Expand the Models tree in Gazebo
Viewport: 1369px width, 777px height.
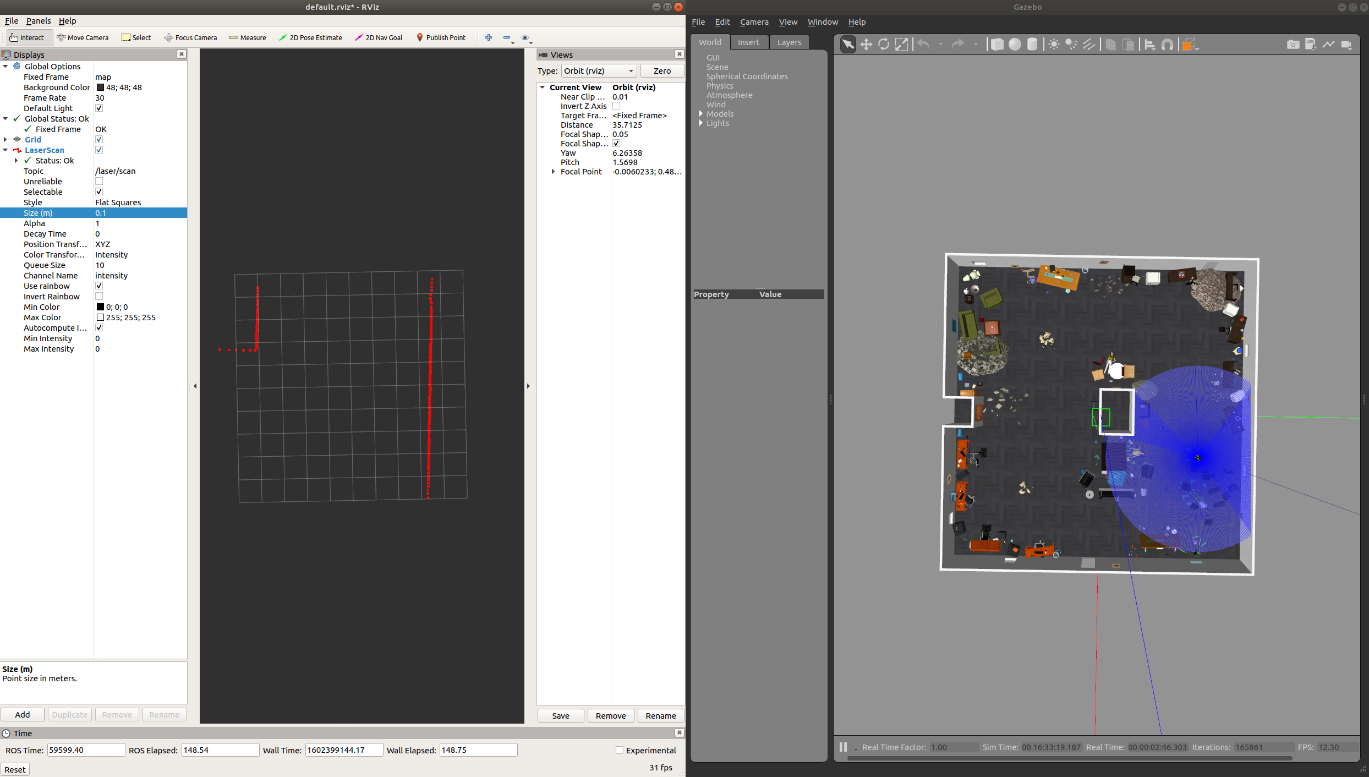pos(701,113)
